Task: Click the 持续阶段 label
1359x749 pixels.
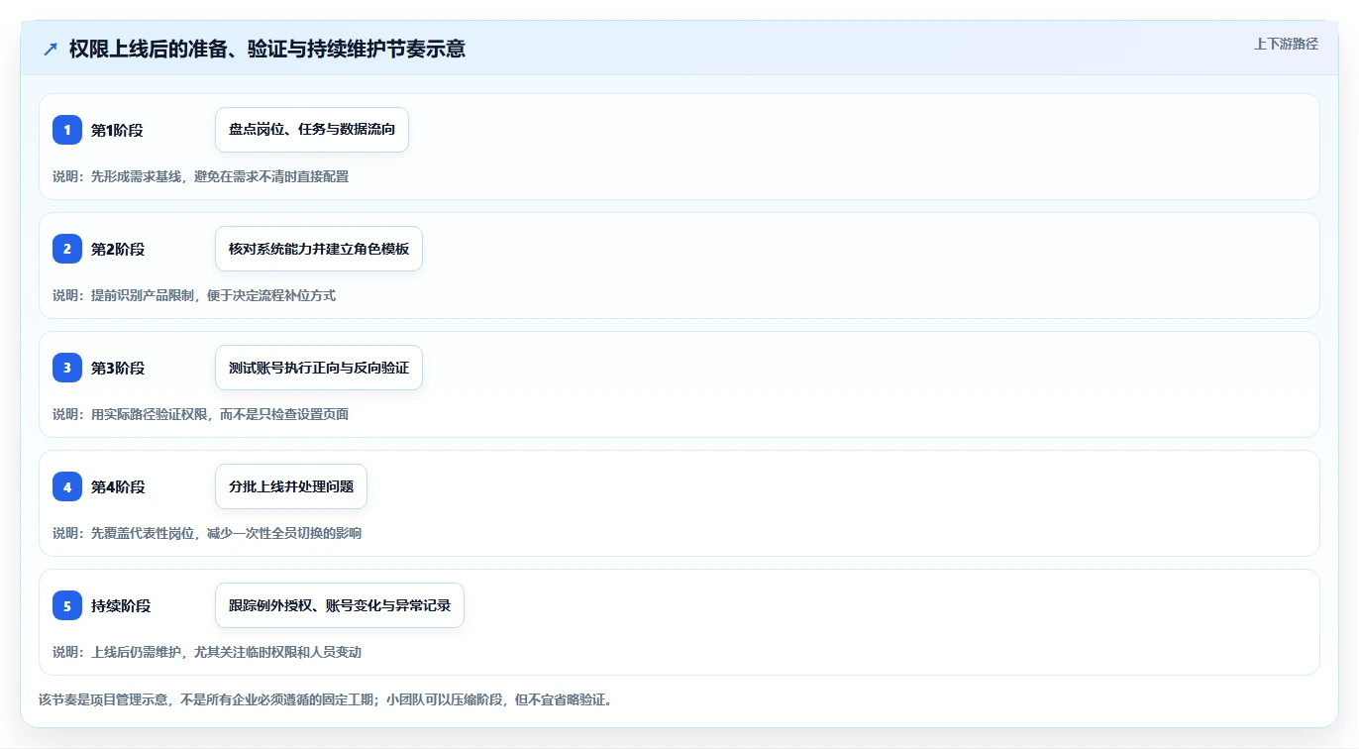Action: 121,605
